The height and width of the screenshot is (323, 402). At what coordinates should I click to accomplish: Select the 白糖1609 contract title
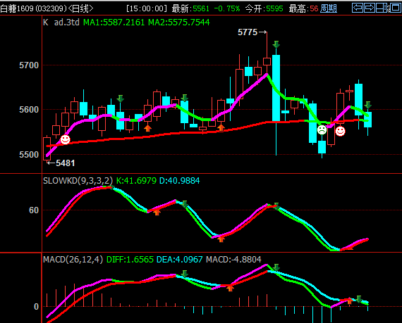point(17,8)
